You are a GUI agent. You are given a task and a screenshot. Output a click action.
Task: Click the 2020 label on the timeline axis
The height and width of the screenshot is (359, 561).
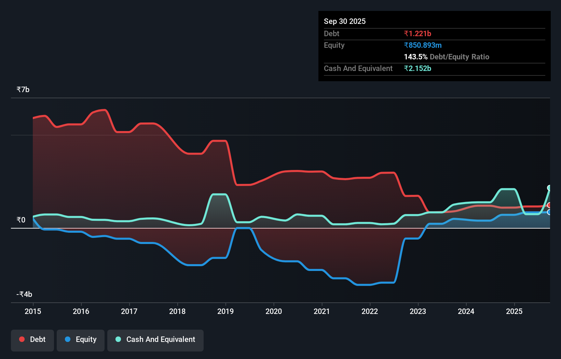pyautogui.click(x=273, y=312)
